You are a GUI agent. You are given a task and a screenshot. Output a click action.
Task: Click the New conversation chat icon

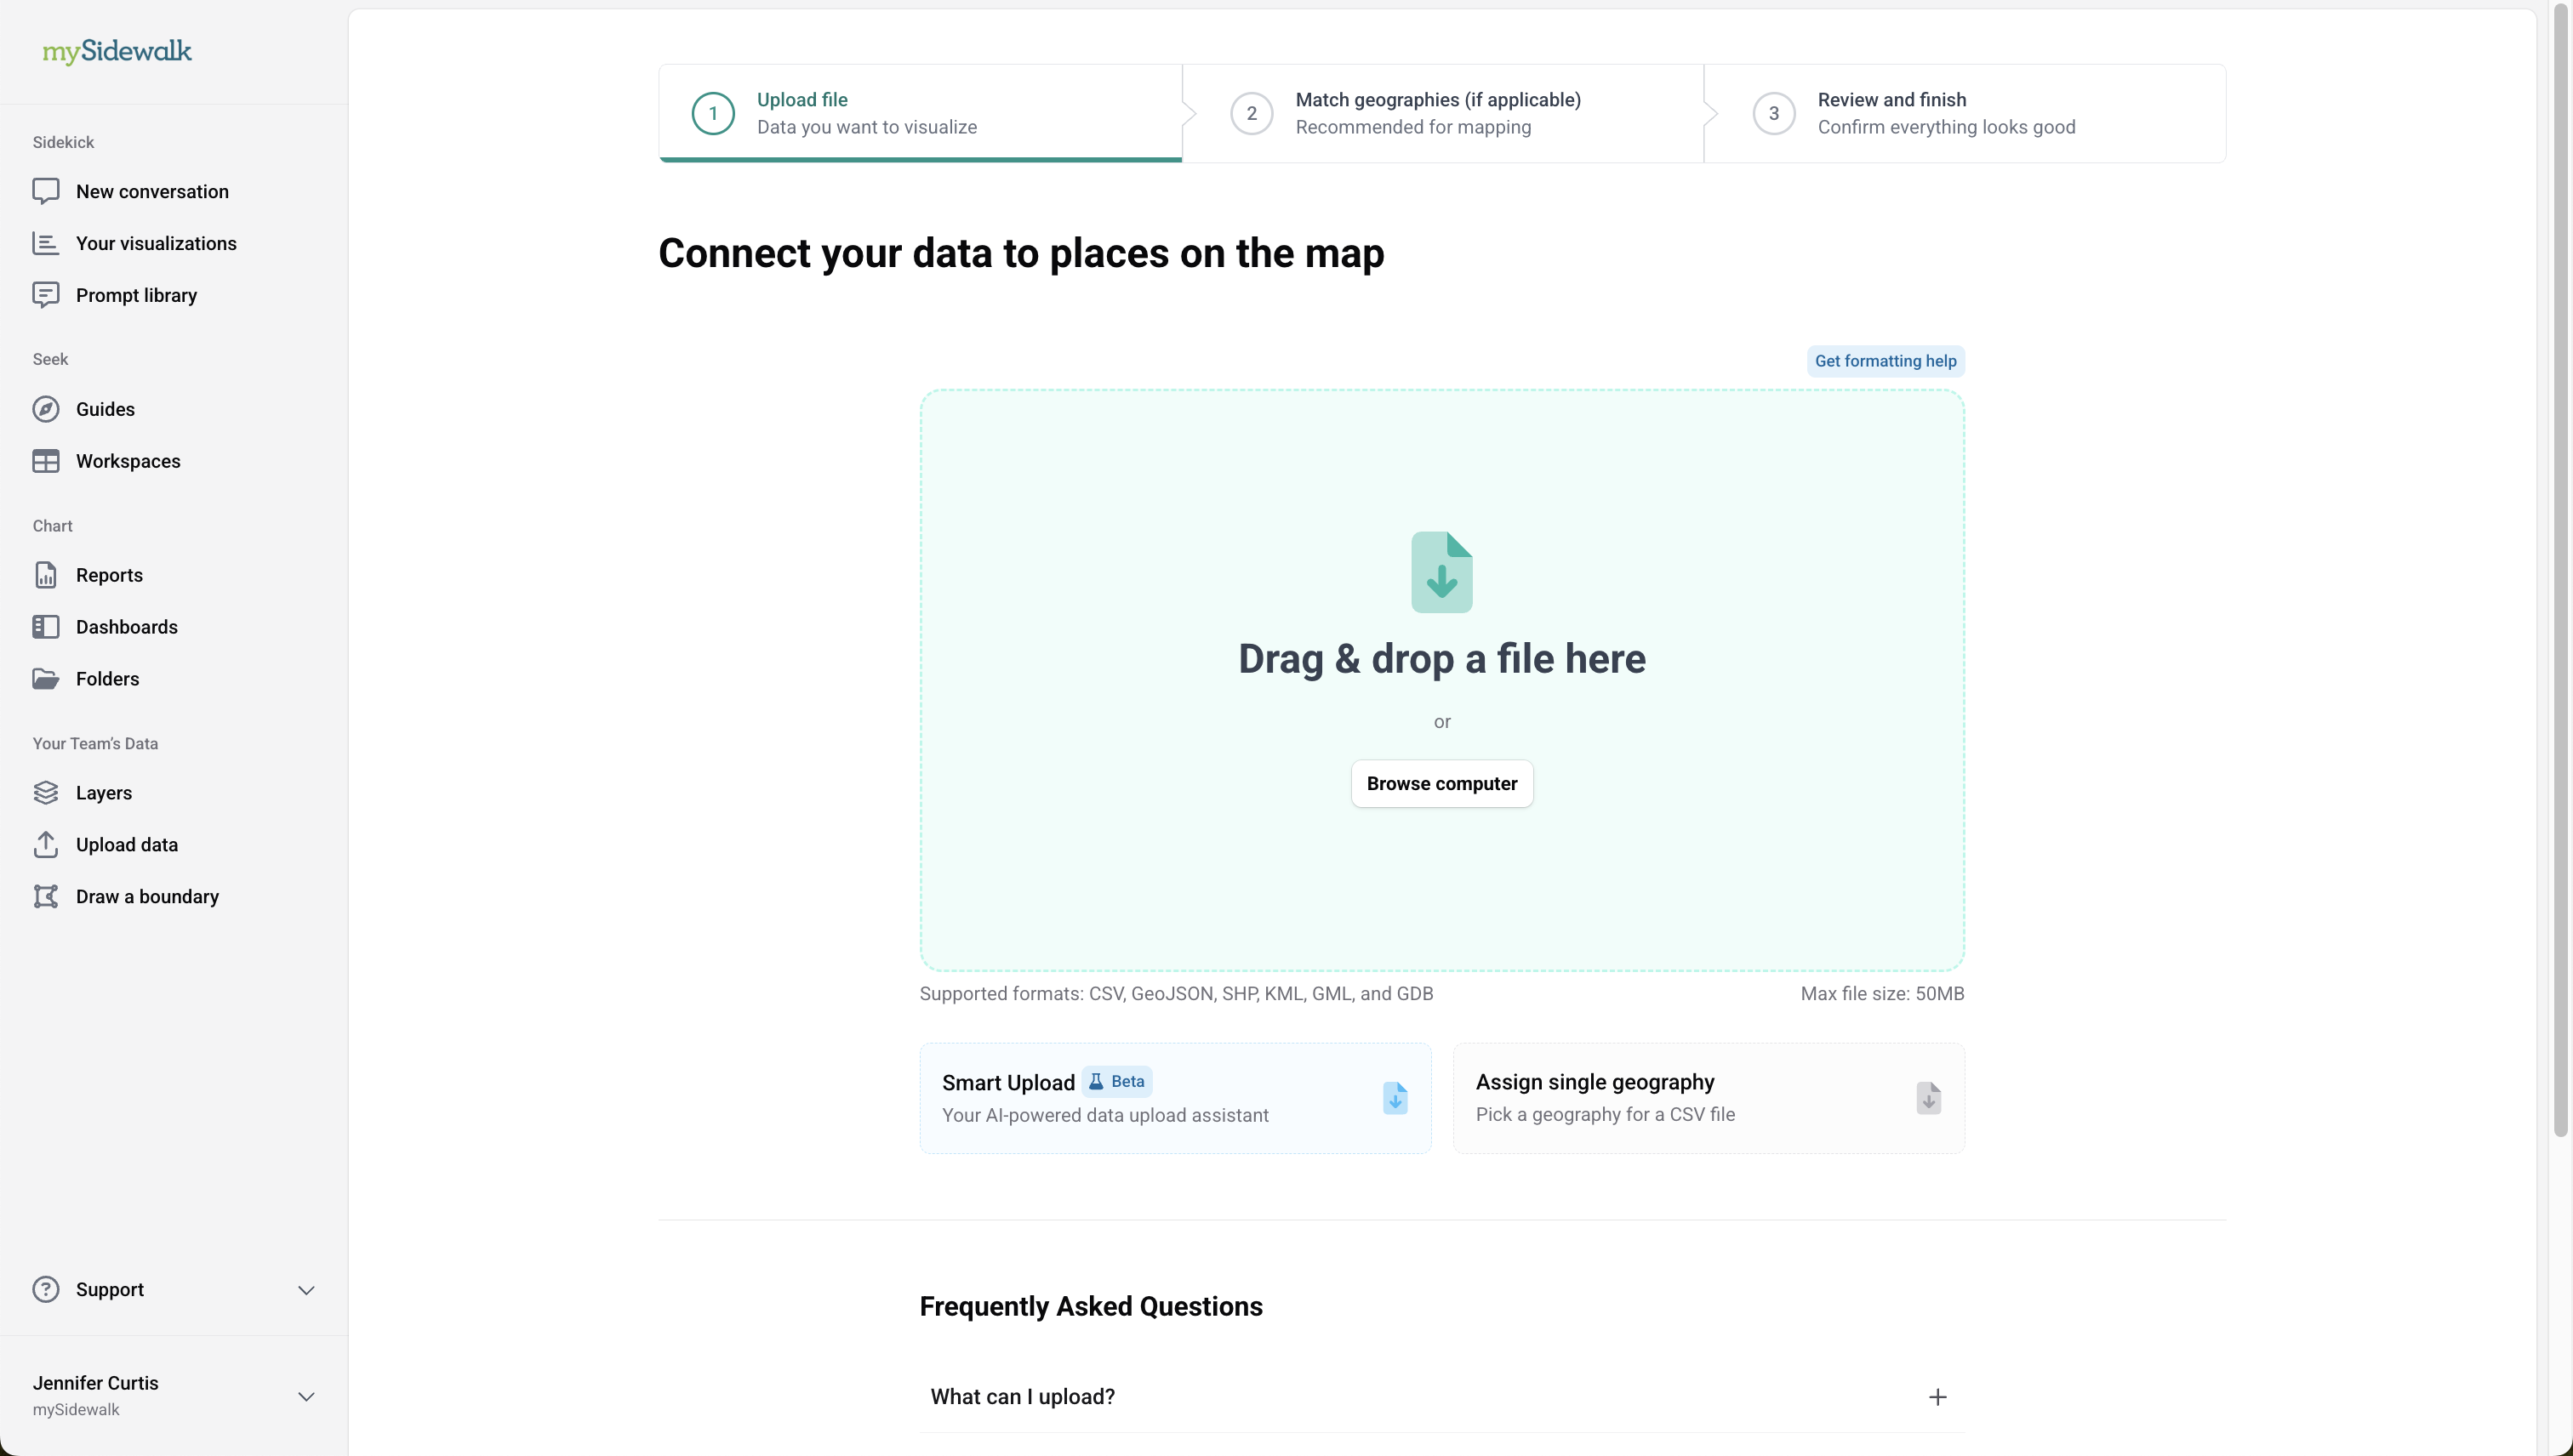coord(45,191)
